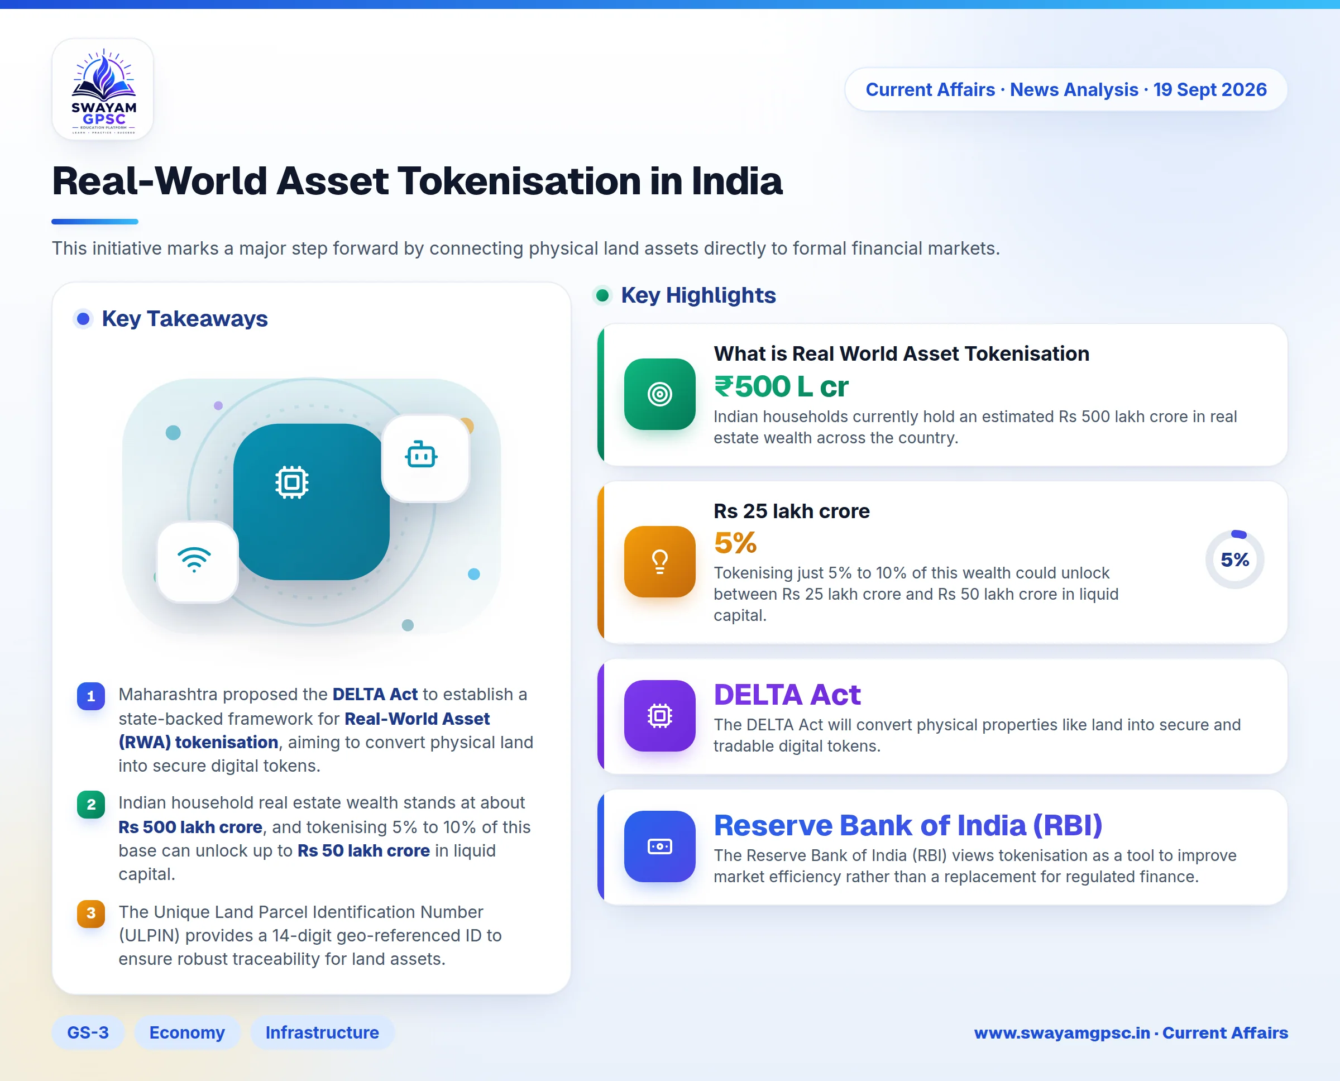Screen dimensions: 1340x1081
Task: Click the 5% circular progress ring
Action: click(1235, 560)
